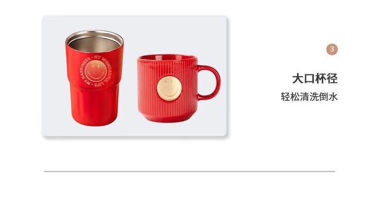This screenshot has width=375, height=205.
Task: Click the gray horizontal divider line
Action: click(189, 171)
